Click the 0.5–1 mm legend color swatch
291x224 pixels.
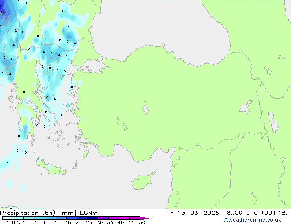coord(18,218)
